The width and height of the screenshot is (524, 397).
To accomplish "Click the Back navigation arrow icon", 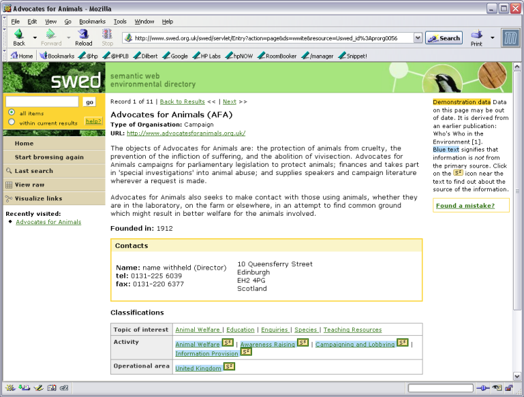I will 18,34.
